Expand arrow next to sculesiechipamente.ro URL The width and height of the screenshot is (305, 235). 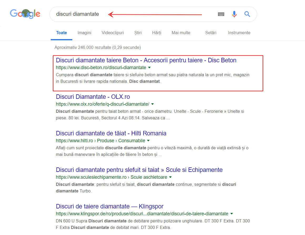pyautogui.click(x=170, y=177)
